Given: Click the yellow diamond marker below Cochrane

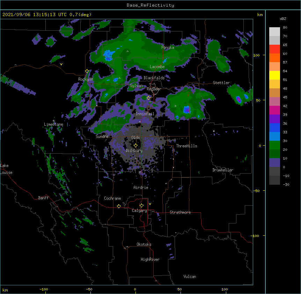Looking at the screenshot, I should click(119, 206).
